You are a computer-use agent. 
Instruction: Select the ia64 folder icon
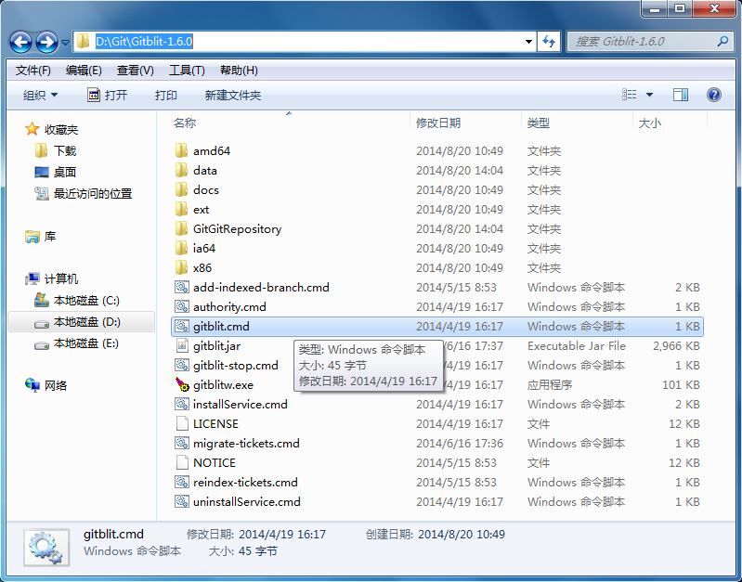[x=182, y=248]
